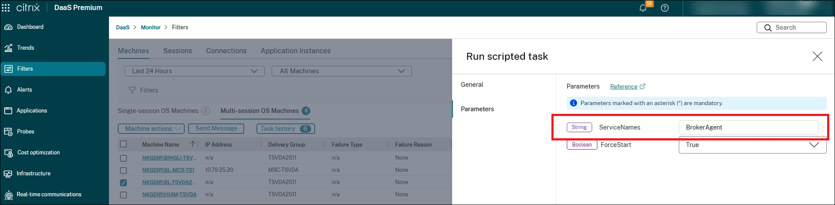Click the 10.79.25.20 IP address cell

(x=219, y=170)
